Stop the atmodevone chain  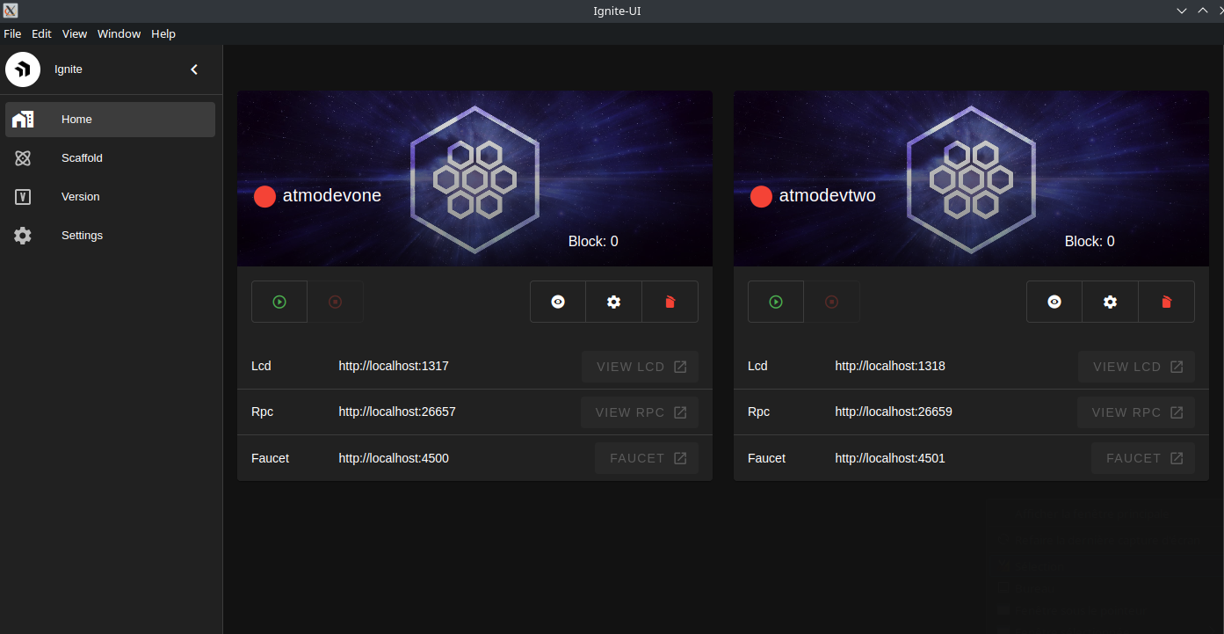(335, 301)
